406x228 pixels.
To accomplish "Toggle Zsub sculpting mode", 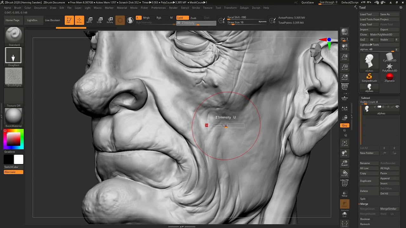I will coord(193,18).
